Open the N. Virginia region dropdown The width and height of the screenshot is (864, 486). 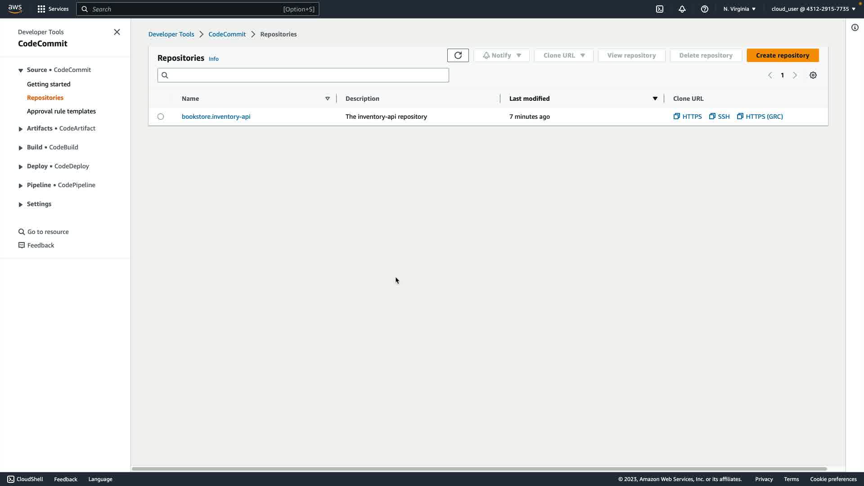tap(739, 9)
